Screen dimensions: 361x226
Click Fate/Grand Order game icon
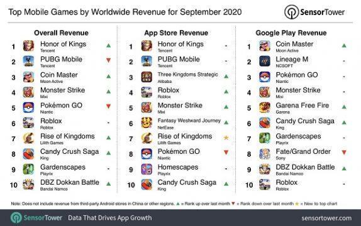265,154
